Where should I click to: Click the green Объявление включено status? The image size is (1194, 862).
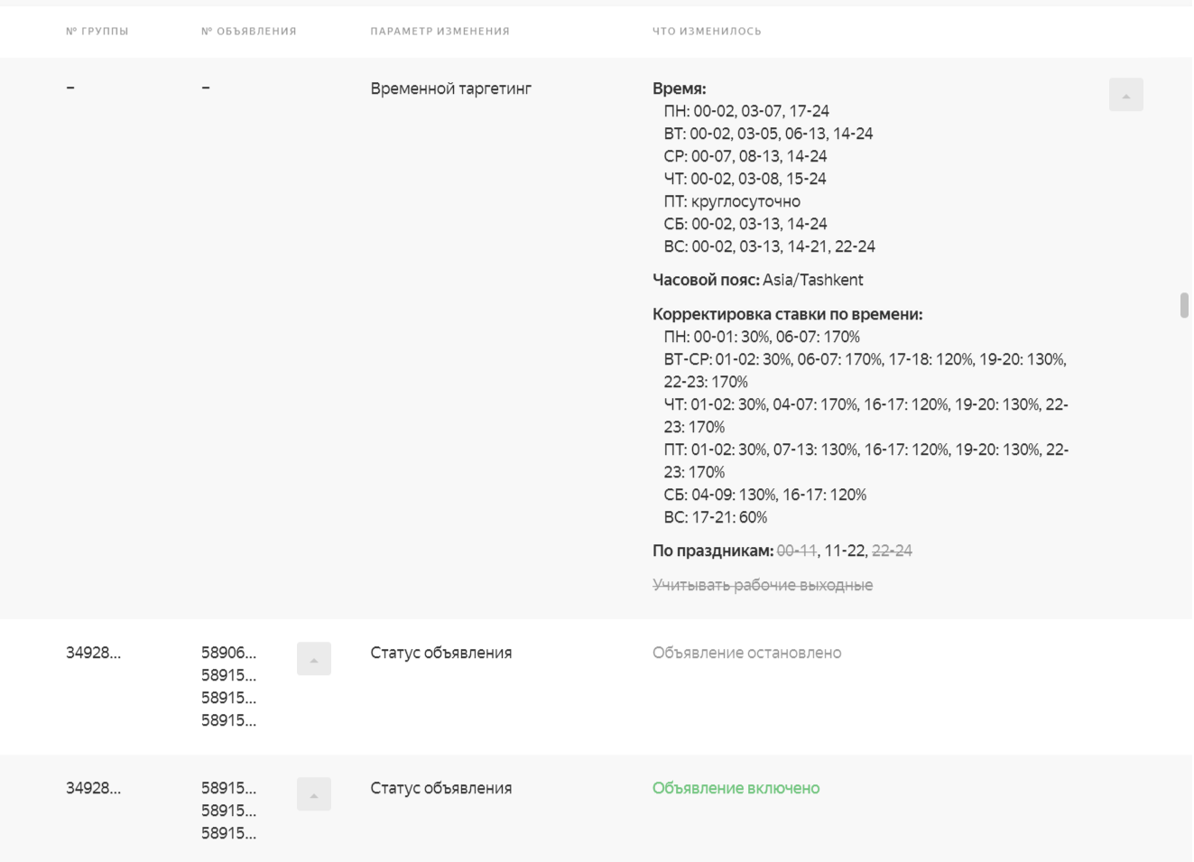pyautogui.click(x=736, y=788)
